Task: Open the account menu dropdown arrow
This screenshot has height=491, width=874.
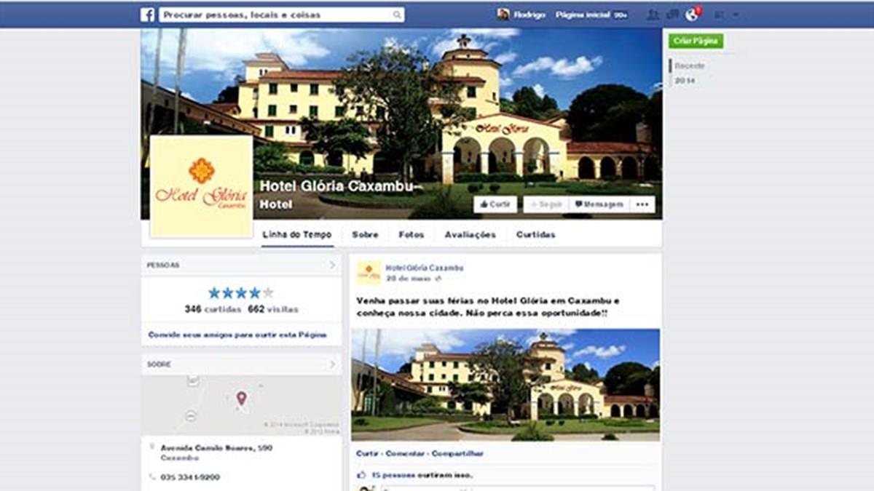Action: click(736, 15)
